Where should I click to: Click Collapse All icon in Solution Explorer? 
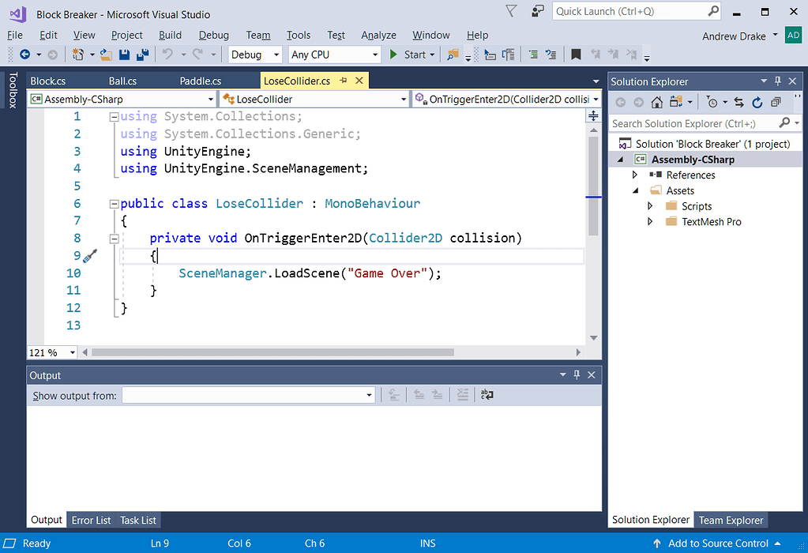pyautogui.click(x=776, y=102)
